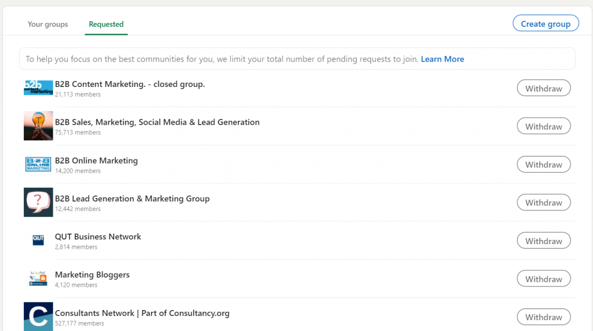The height and width of the screenshot is (331, 593).
Task: Withdraw request for Consultants Network group
Action: click(x=543, y=317)
